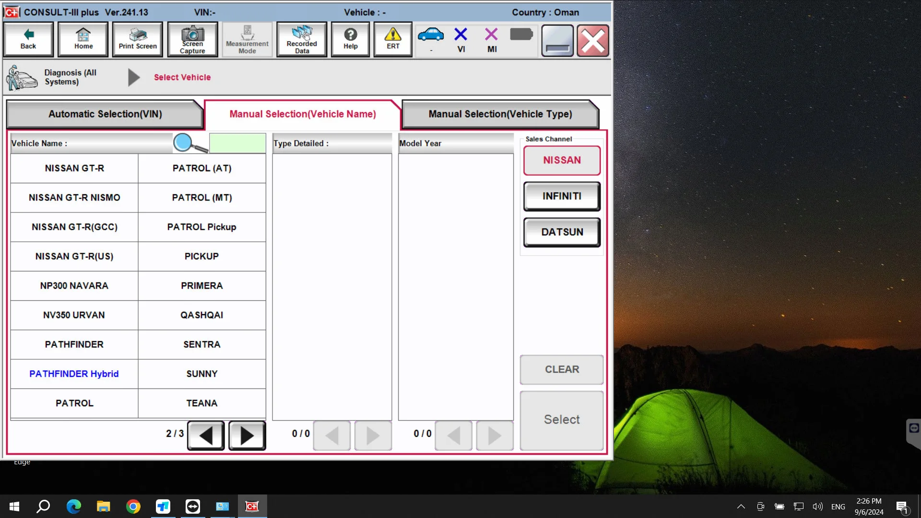Select NISSAN GT-R vehicle
The image size is (921, 518).
[x=74, y=168]
